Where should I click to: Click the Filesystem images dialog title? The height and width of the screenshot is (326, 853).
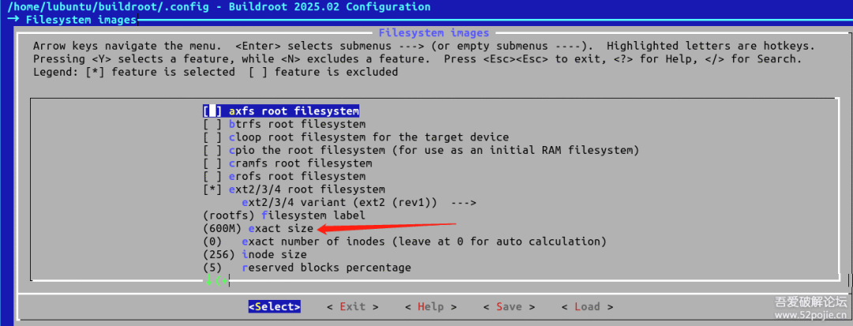pyautogui.click(x=434, y=33)
